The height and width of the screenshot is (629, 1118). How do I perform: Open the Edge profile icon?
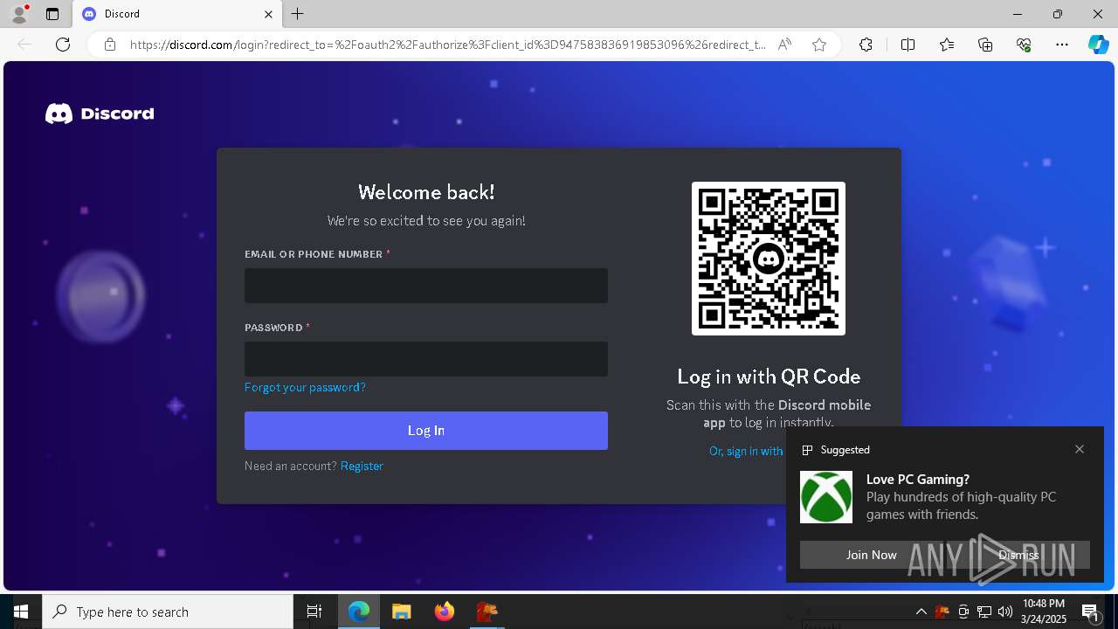pos(19,14)
